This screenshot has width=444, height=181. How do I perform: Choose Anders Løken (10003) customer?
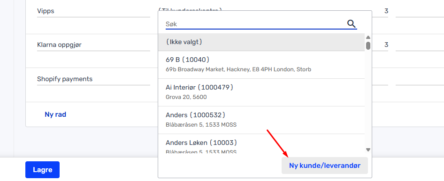coord(261,144)
